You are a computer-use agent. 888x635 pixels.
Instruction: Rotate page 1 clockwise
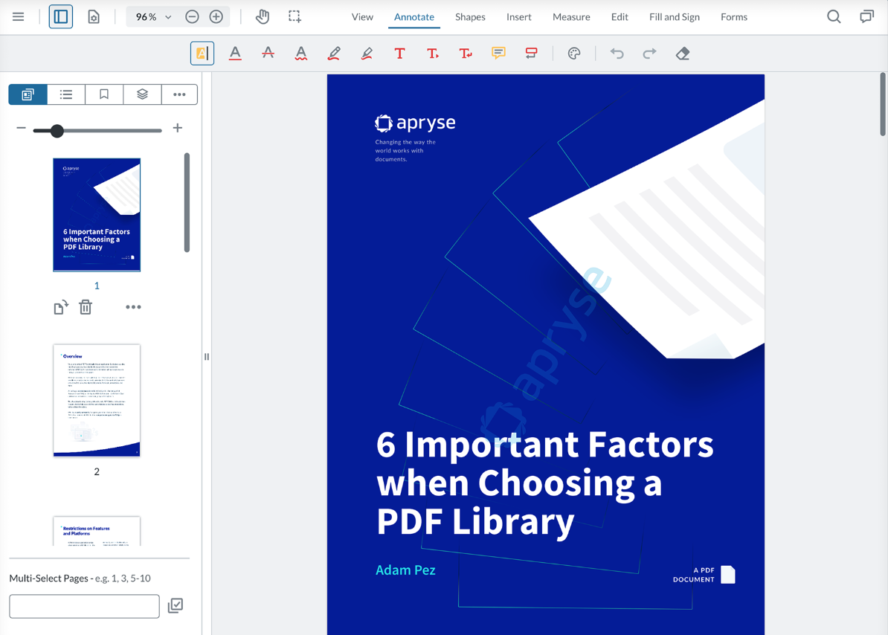[x=60, y=307]
